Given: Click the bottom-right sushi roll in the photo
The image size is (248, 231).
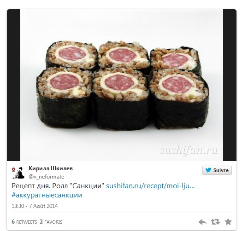Looking at the screenshot, I should point(179,98).
